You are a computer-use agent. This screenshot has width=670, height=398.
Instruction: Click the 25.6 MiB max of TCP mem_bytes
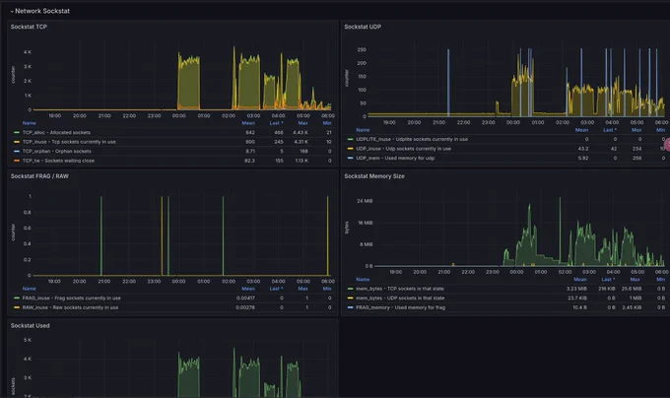[632, 289]
